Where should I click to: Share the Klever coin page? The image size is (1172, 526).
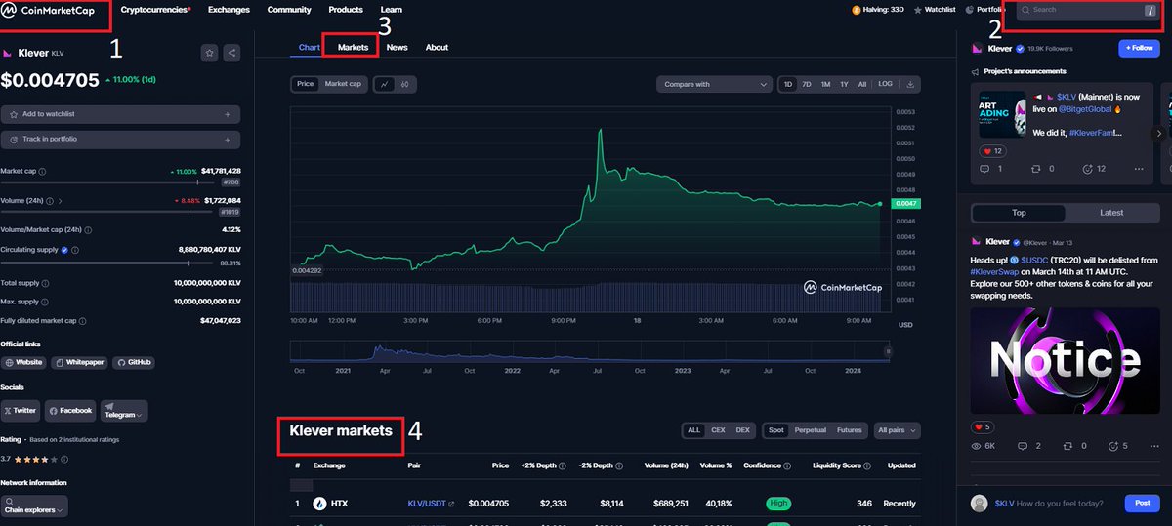point(231,53)
